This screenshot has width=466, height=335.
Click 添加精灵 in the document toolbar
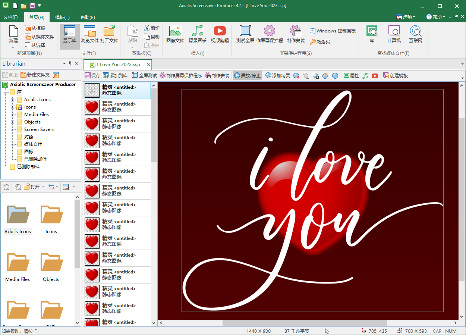tap(278, 75)
